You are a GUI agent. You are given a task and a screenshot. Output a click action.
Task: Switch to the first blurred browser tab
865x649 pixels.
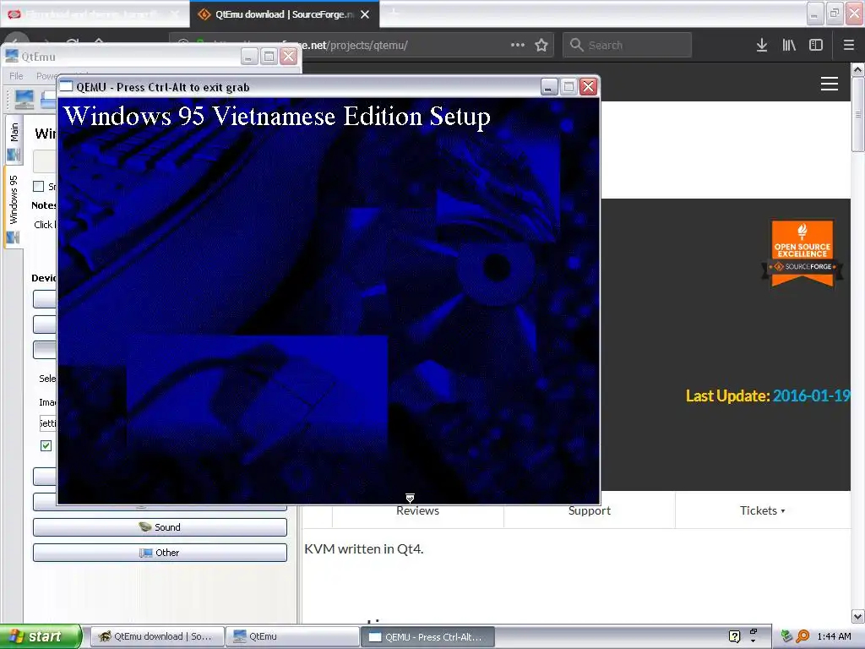click(x=94, y=14)
